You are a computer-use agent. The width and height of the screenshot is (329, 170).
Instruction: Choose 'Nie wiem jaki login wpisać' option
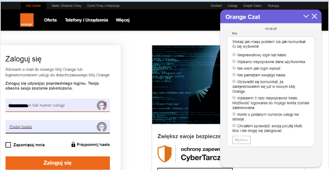[234, 68]
